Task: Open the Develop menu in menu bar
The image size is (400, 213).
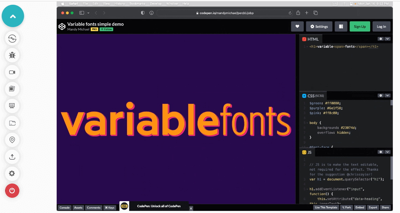Action: 156,4
